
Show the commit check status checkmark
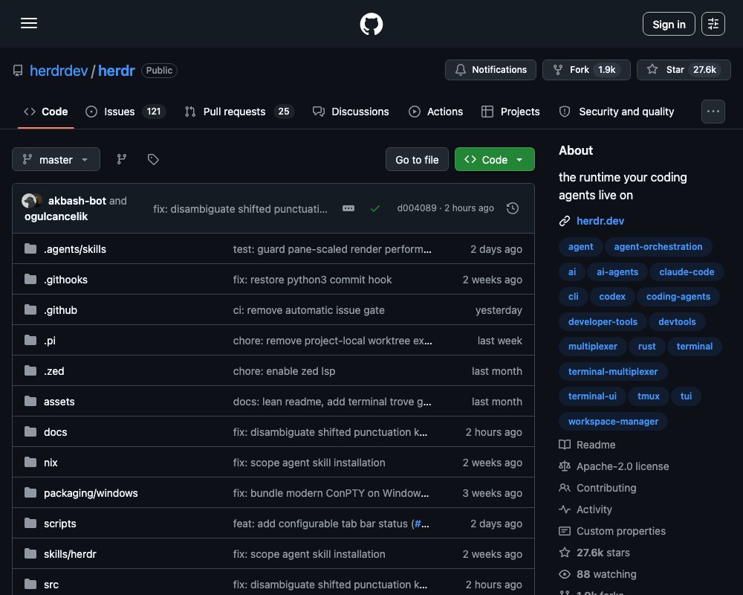pos(374,208)
